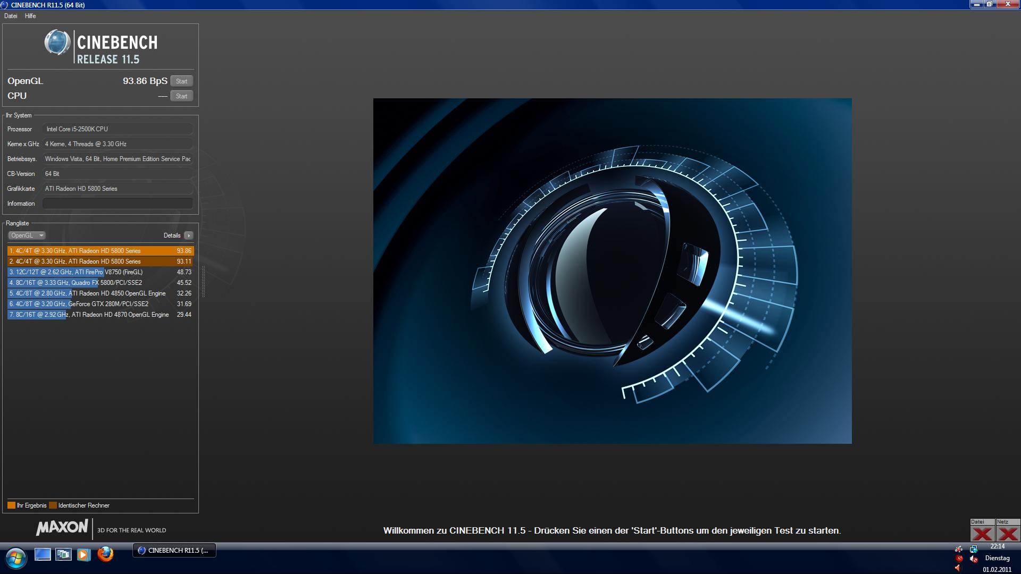Click the Datei red X desktop gadget
This screenshot has width=1021, height=574.
point(982,534)
